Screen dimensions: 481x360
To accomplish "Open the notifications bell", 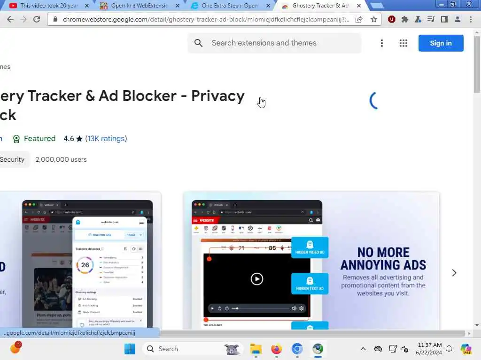I will (449, 349).
